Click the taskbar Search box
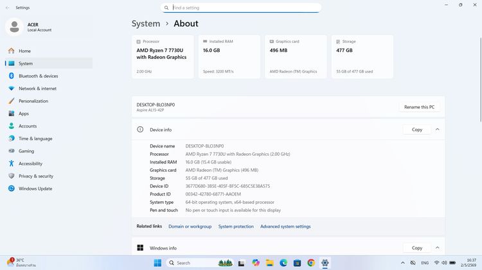Image resolution: width=482 pixels, height=270 pixels. pos(200,263)
